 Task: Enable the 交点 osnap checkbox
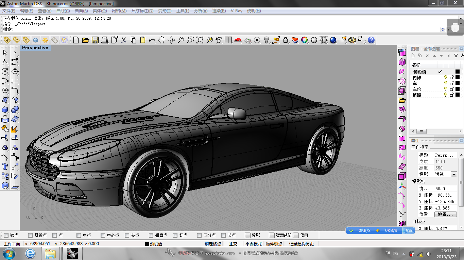click(x=127, y=235)
